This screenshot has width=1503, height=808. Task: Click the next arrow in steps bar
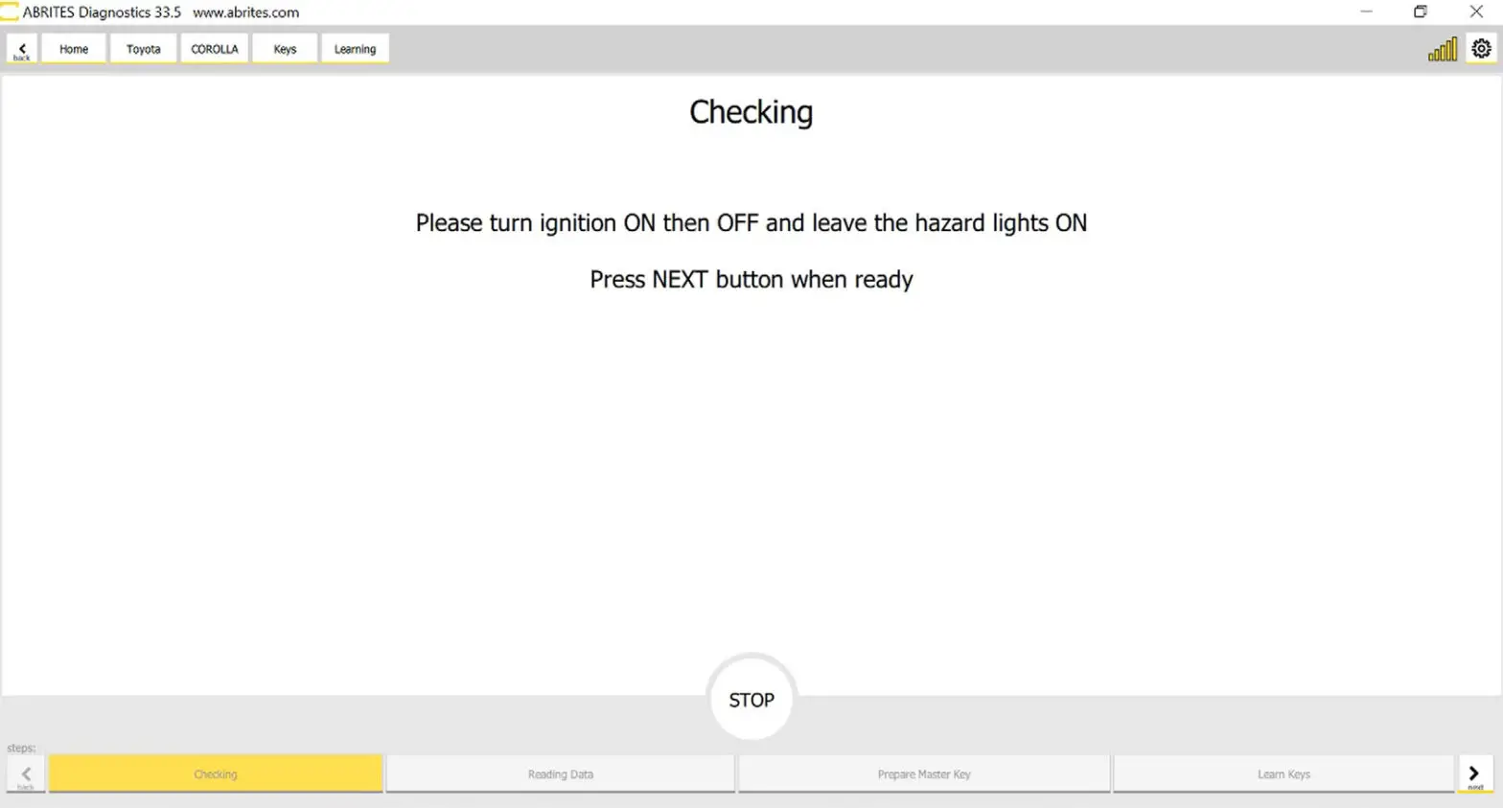(1475, 774)
